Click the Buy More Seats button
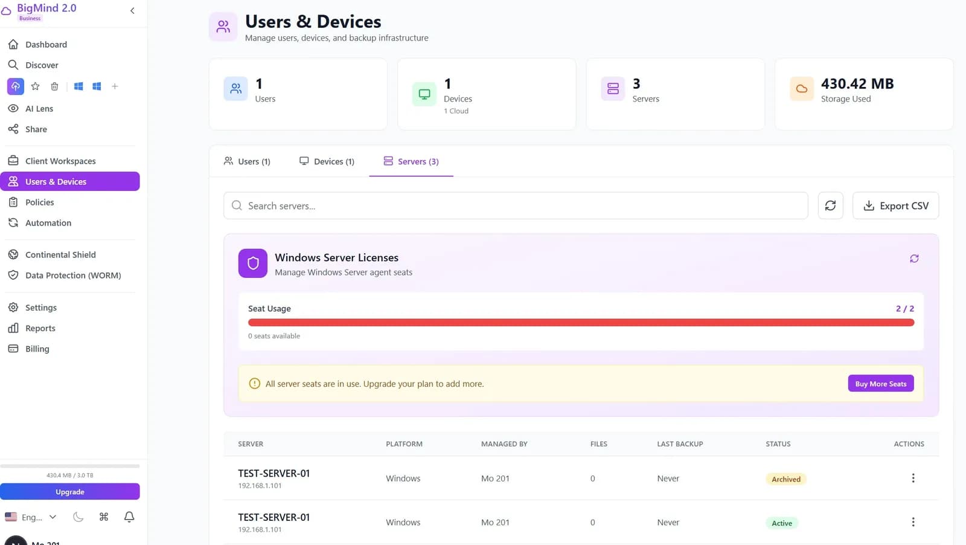 tap(880, 383)
